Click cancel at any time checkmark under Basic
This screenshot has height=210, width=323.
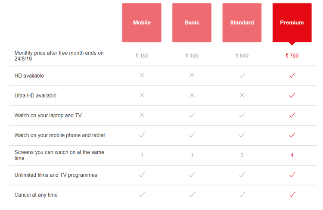(192, 194)
